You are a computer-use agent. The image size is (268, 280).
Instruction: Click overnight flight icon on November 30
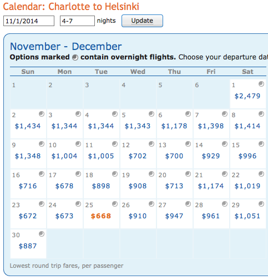click(42, 234)
